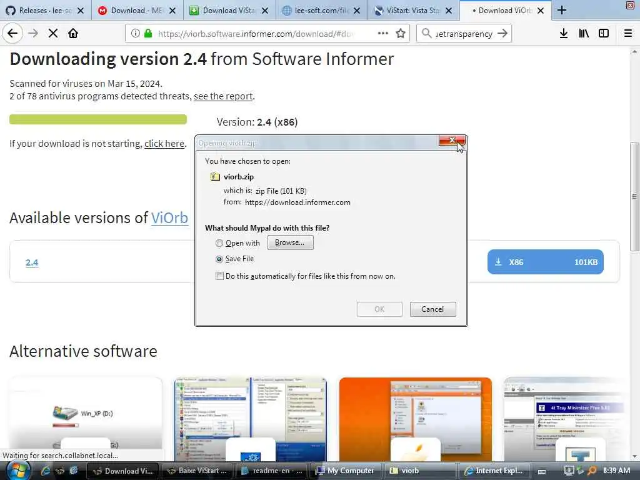Go back to the previous page

pyautogui.click(x=12, y=33)
